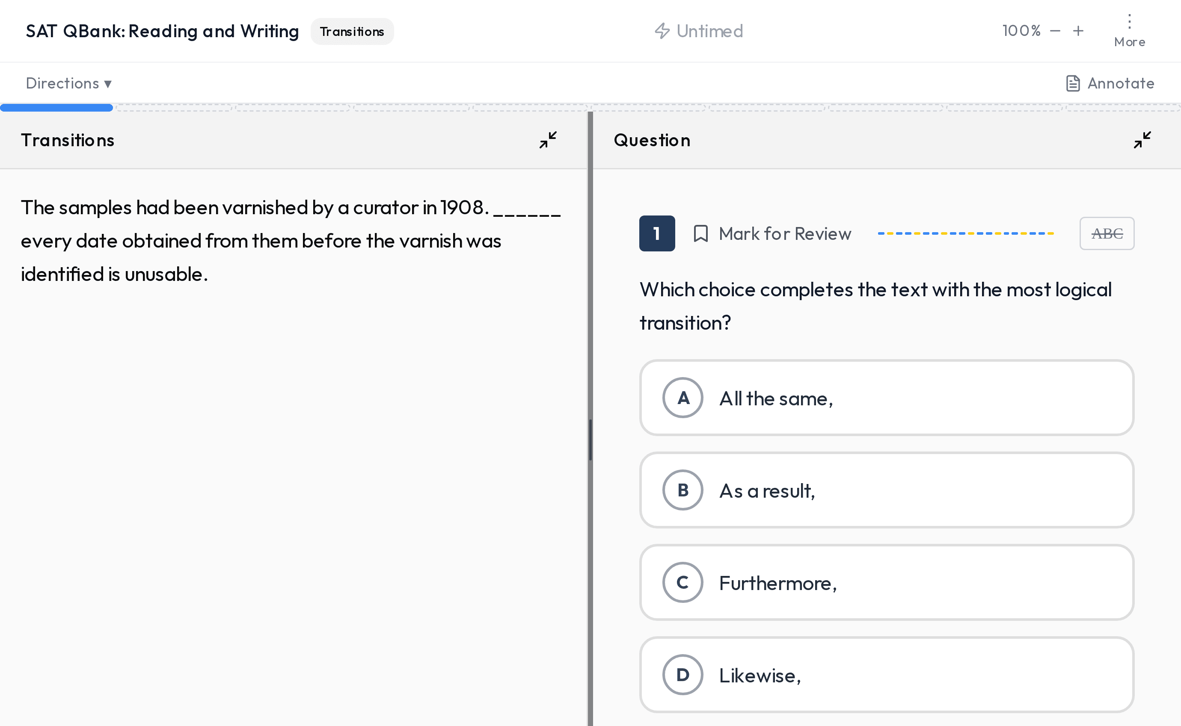Zoom out with the minus button
This screenshot has height=726, width=1181.
(1055, 31)
